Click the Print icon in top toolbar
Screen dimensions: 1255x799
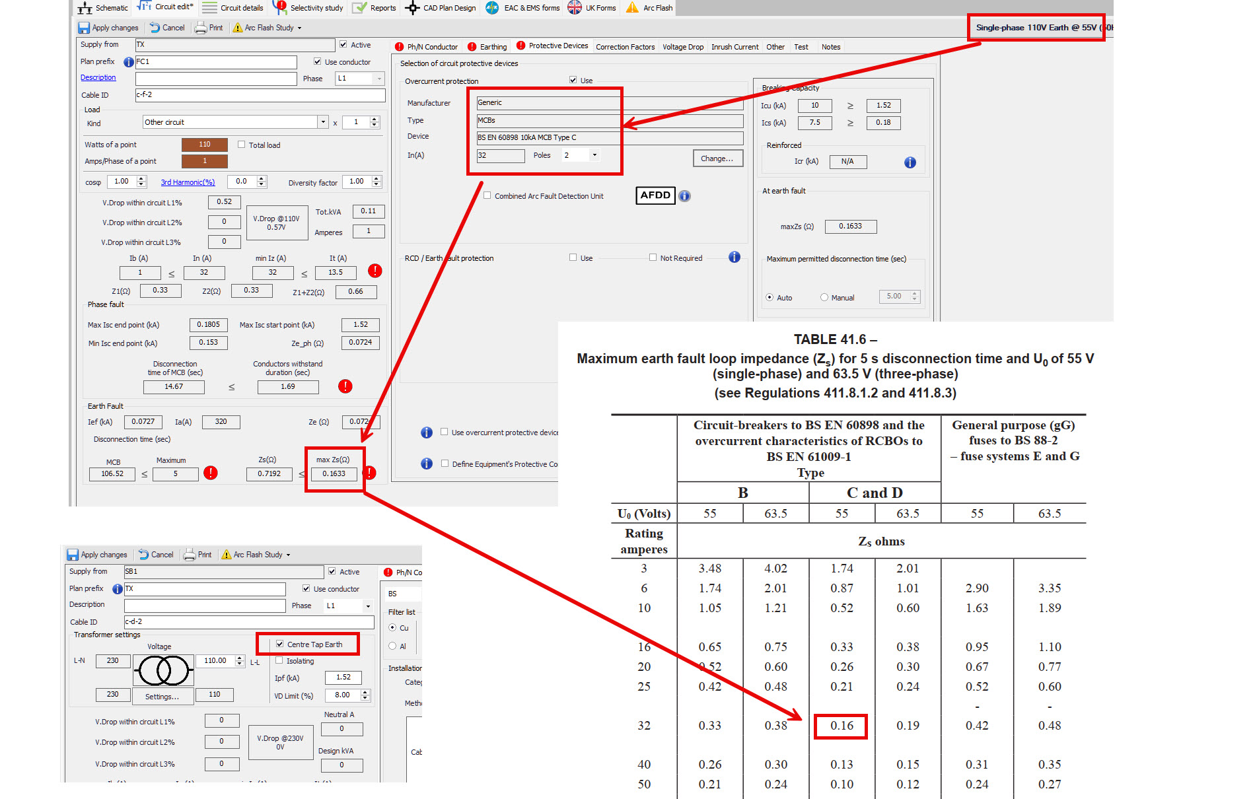[201, 28]
